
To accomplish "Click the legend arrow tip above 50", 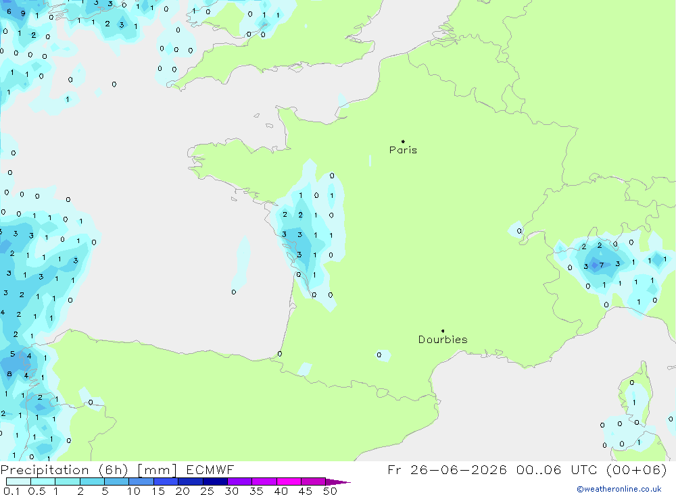I will pyautogui.click(x=339, y=482).
